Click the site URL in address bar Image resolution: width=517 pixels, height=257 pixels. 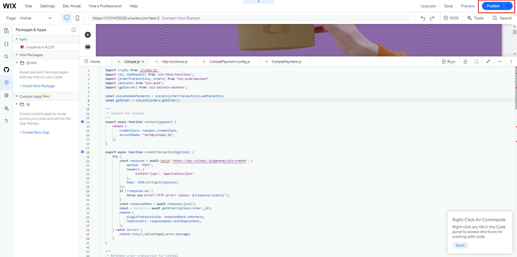[x=126, y=18]
